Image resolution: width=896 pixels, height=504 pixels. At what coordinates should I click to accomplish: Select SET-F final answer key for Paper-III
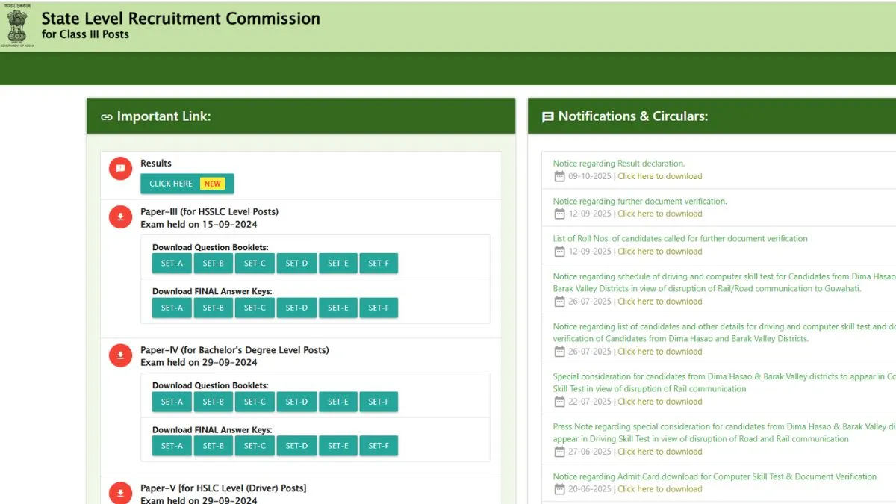point(379,307)
